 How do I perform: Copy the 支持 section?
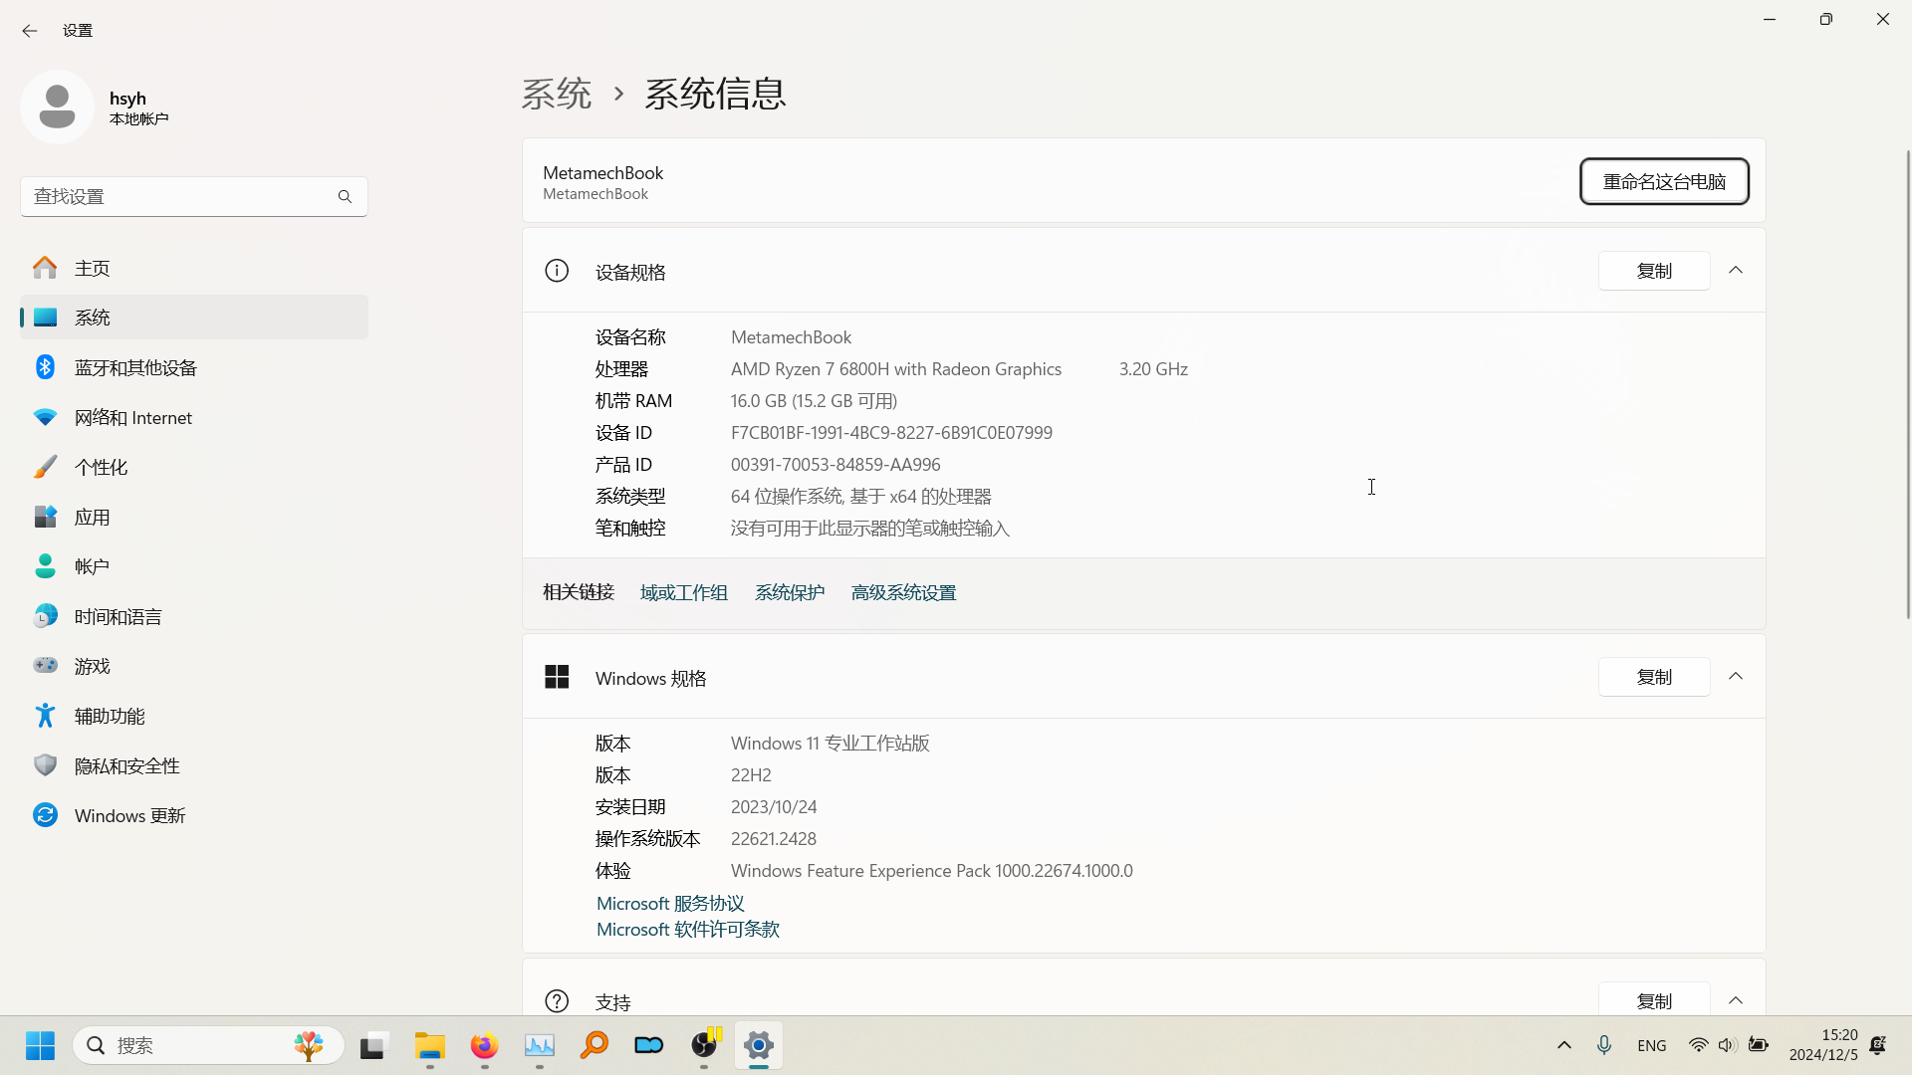[1654, 1000]
